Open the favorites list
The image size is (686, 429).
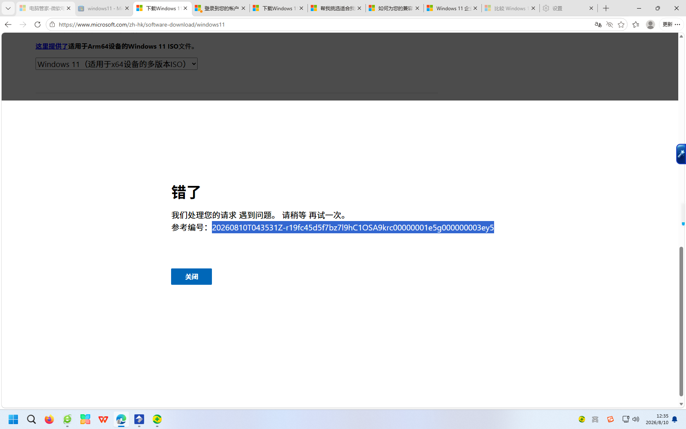pyautogui.click(x=636, y=25)
